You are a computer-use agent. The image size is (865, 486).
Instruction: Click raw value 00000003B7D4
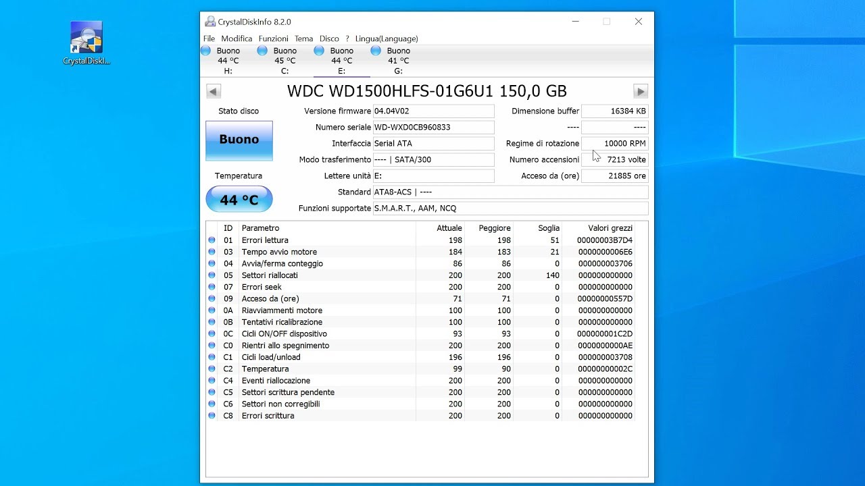[x=605, y=240]
